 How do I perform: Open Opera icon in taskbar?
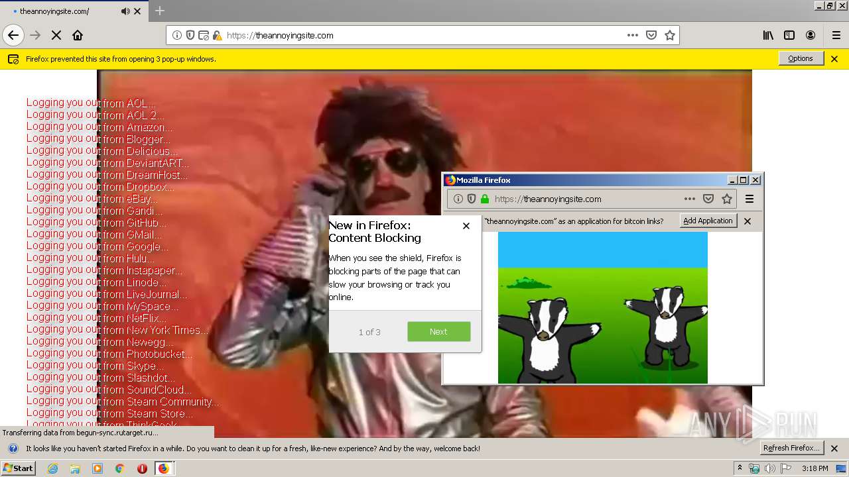pyautogui.click(x=142, y=468)
